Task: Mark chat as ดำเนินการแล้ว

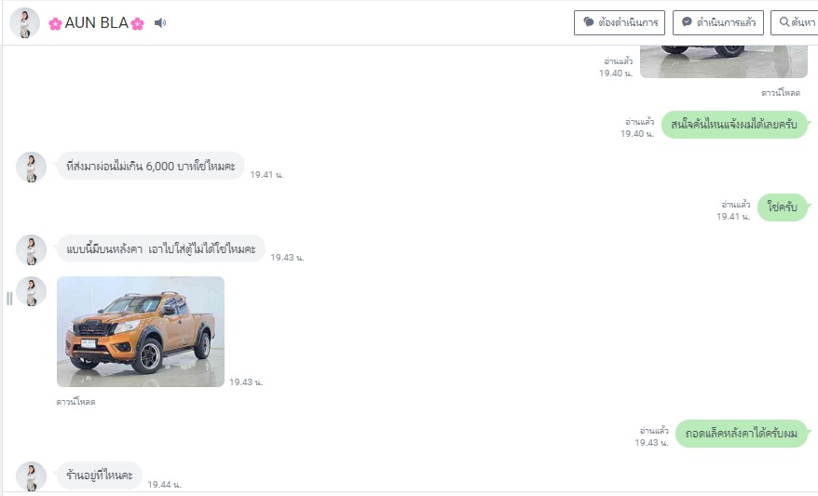Action: click(717, 23)
